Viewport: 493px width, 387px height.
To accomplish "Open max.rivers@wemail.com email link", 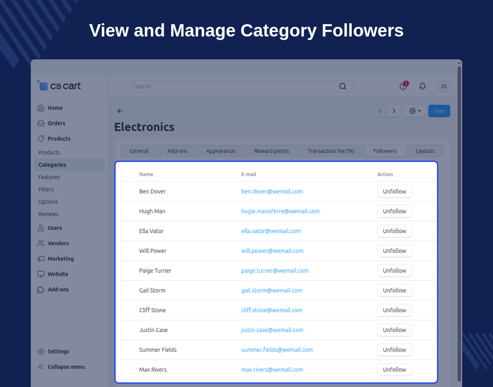I will click(x=272, y=369).
